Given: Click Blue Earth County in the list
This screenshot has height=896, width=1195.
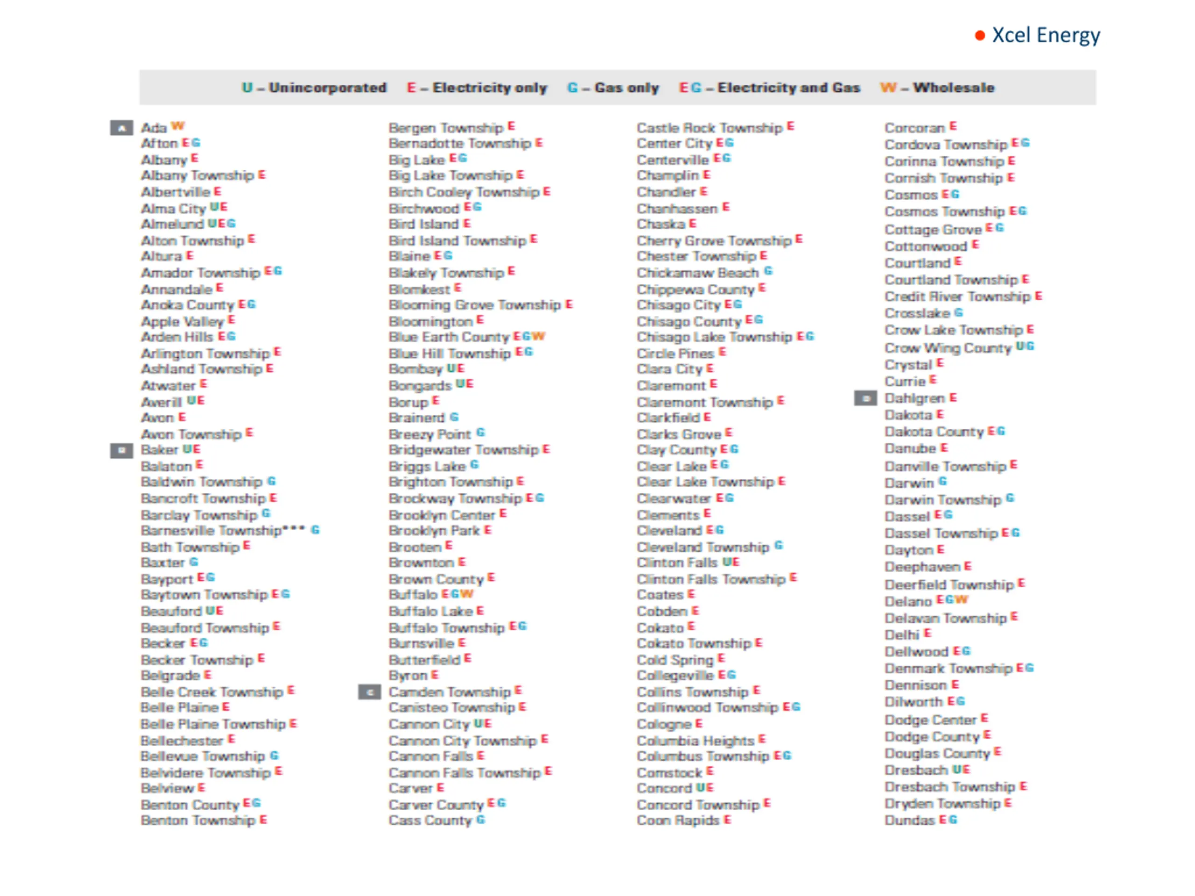Looking at the screenshot, I should [449, 337].
